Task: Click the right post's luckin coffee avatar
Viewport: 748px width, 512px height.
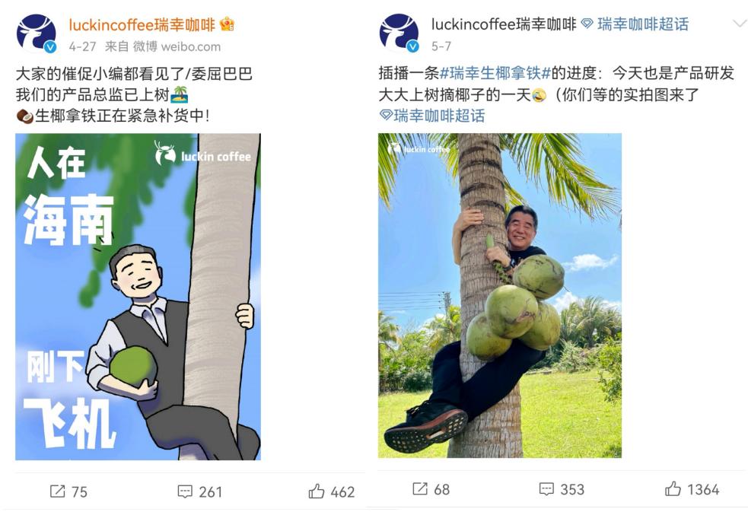Action: tap(399, 33)
